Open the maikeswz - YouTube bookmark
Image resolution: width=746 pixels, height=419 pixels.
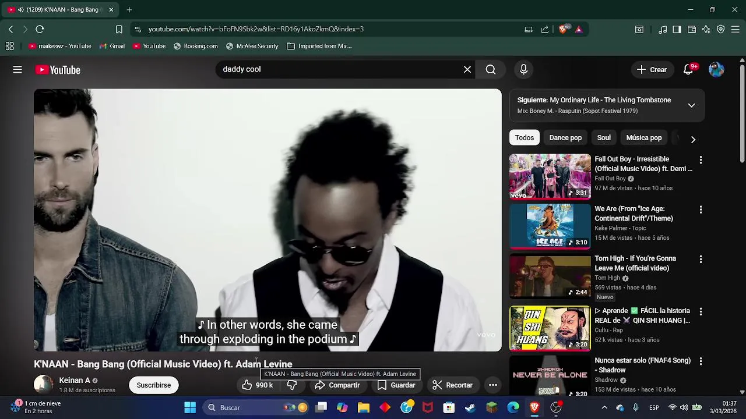pyautogui.click(x=59, y=46)
